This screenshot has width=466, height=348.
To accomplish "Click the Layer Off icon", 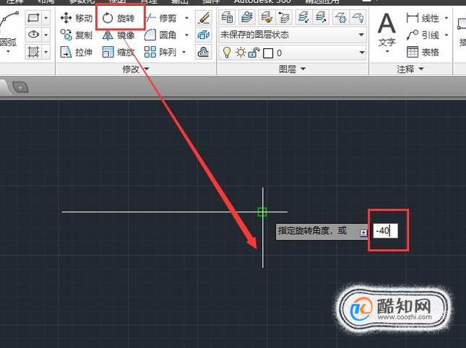I will click(x=358, y=17).
